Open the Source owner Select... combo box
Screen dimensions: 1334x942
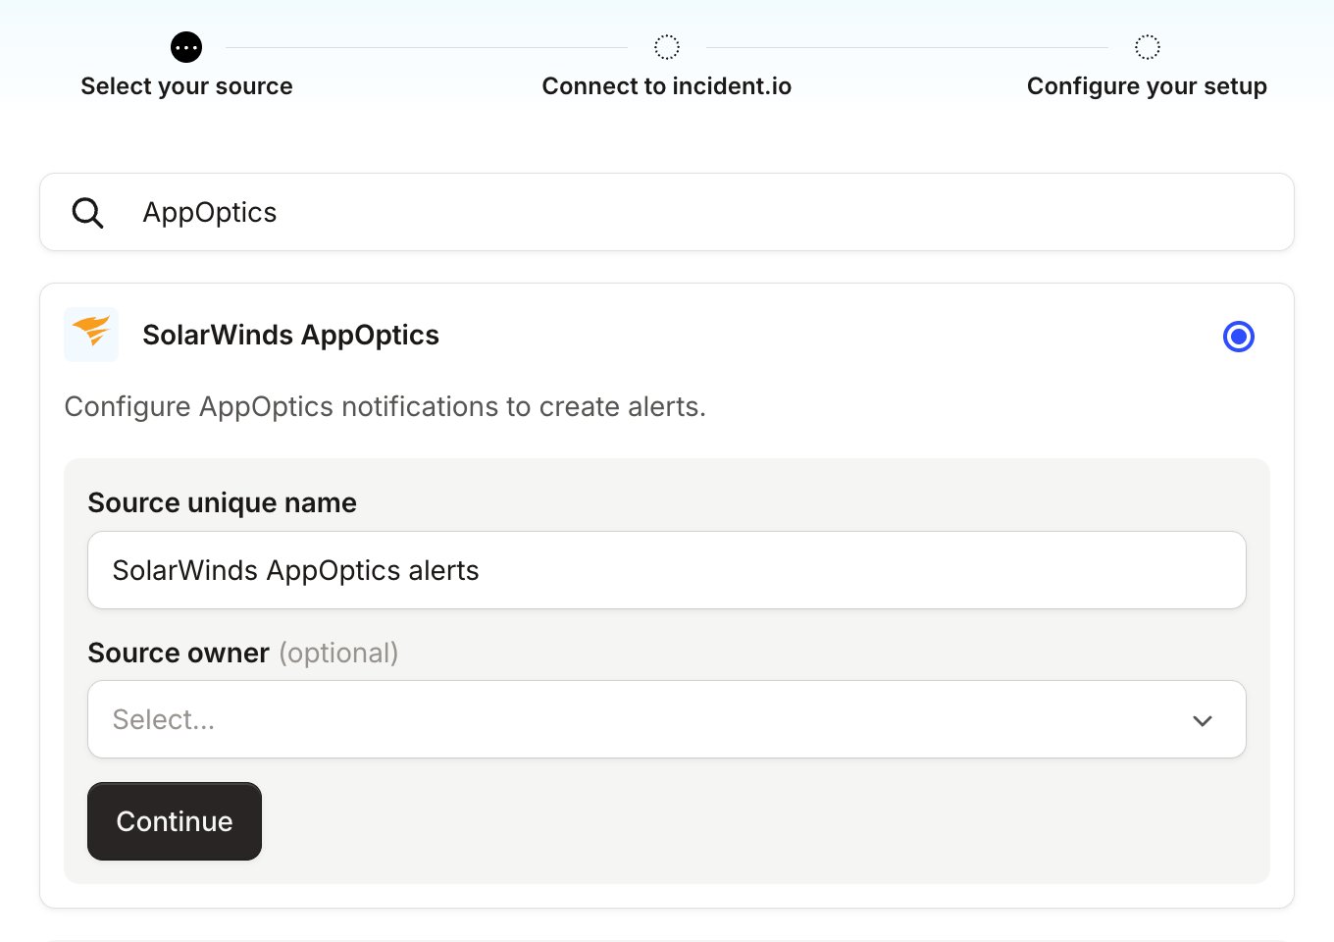point(667,719)
